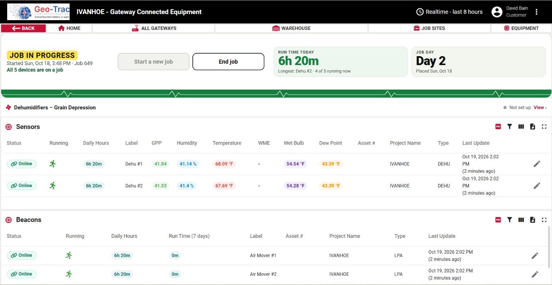Viewport: 552px width, 285px height.
Task: Open the Beacons PDF export icon
Action: 498,220
